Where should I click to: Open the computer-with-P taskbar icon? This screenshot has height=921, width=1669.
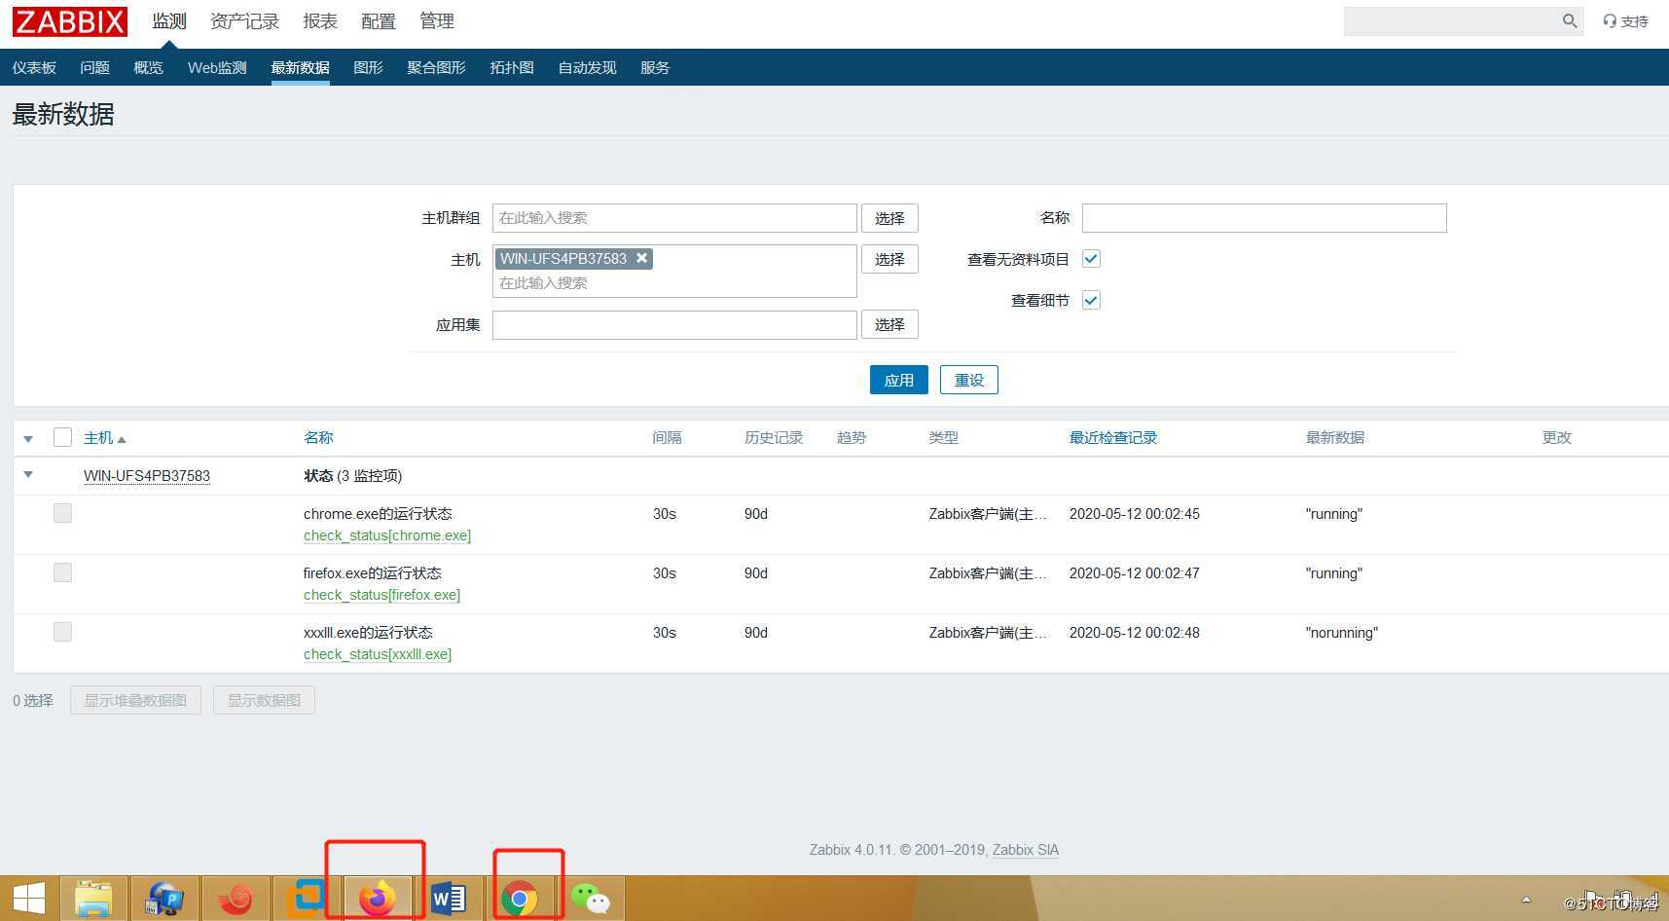[164, 898]
